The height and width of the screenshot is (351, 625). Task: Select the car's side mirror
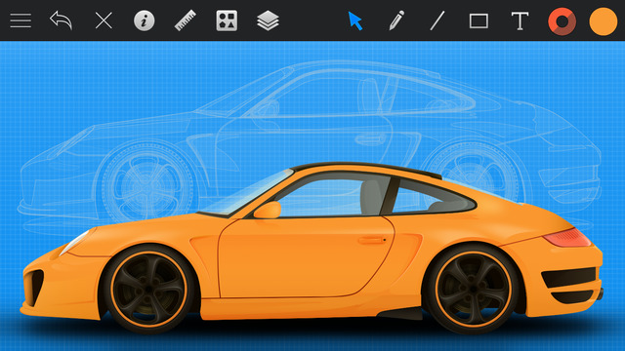[x=268, y=211]
